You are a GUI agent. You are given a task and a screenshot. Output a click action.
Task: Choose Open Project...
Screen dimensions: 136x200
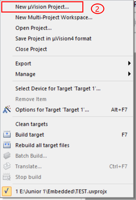[34, 28]
